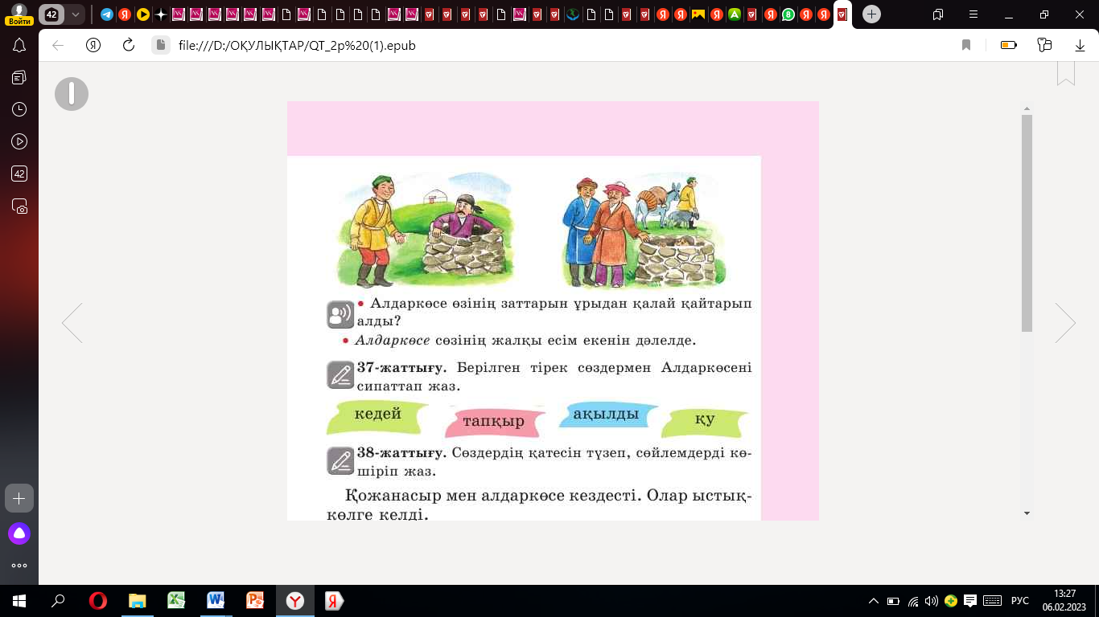Screen dimensions: 1099x617
Task: Open PowerPoint from the taskbar
Action: pos(255,601)
